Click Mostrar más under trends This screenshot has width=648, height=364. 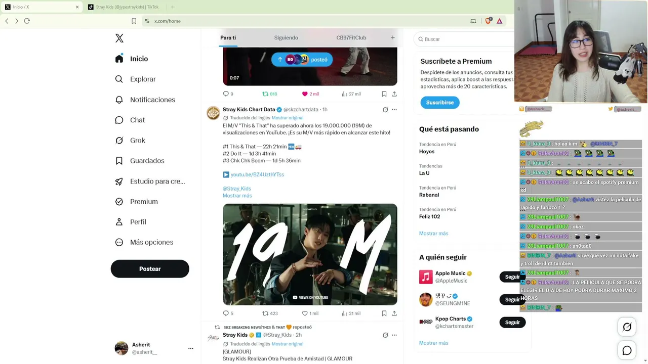(434, 234)
